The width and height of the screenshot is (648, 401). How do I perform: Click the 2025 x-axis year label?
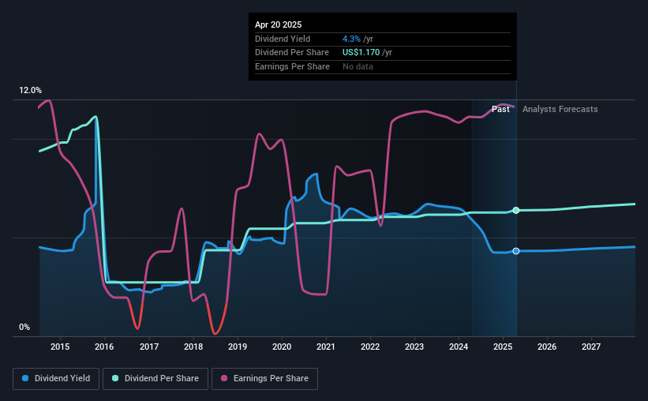coord(503,347)
